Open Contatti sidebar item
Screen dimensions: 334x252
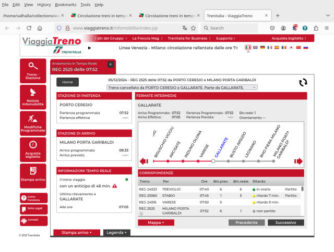33,221
